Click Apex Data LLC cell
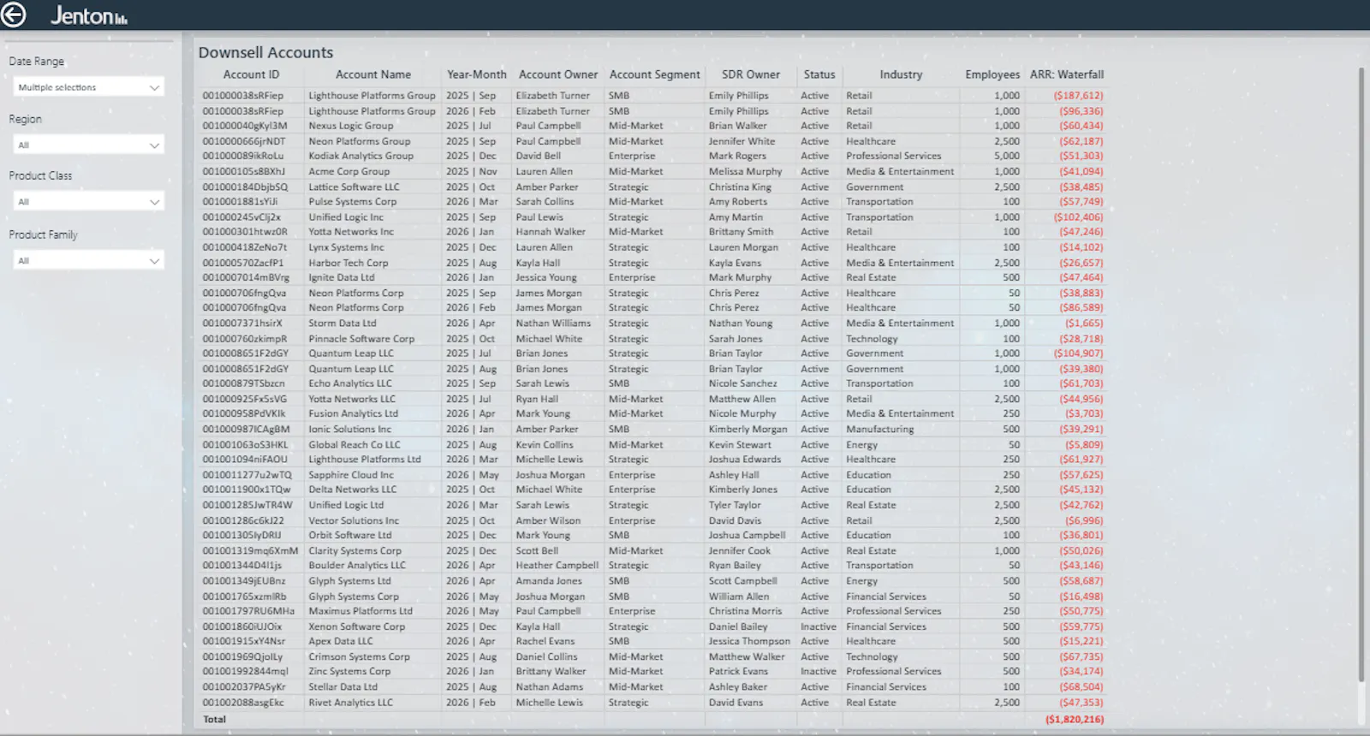Screen dimensions: 1370x736 [x=340, y=641]
